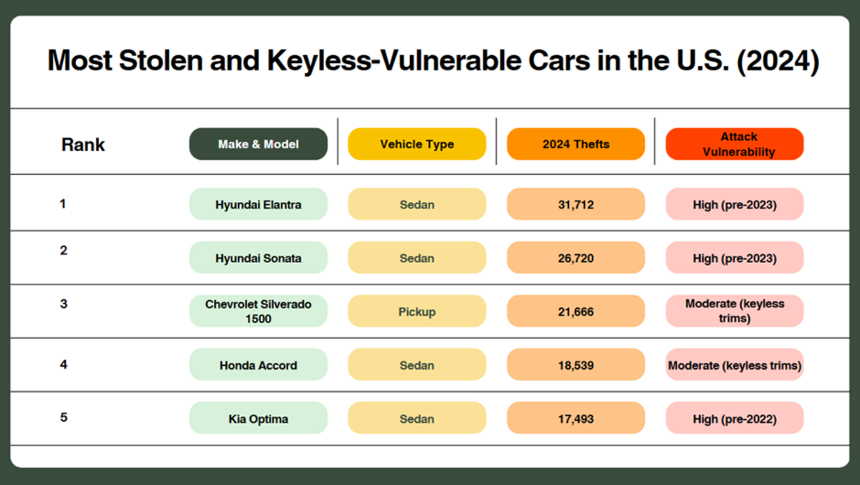Click the Pickup vehicle type cell
Viewport: 860px width, 485px height.
pyautogui.click(x=416, y=311)
